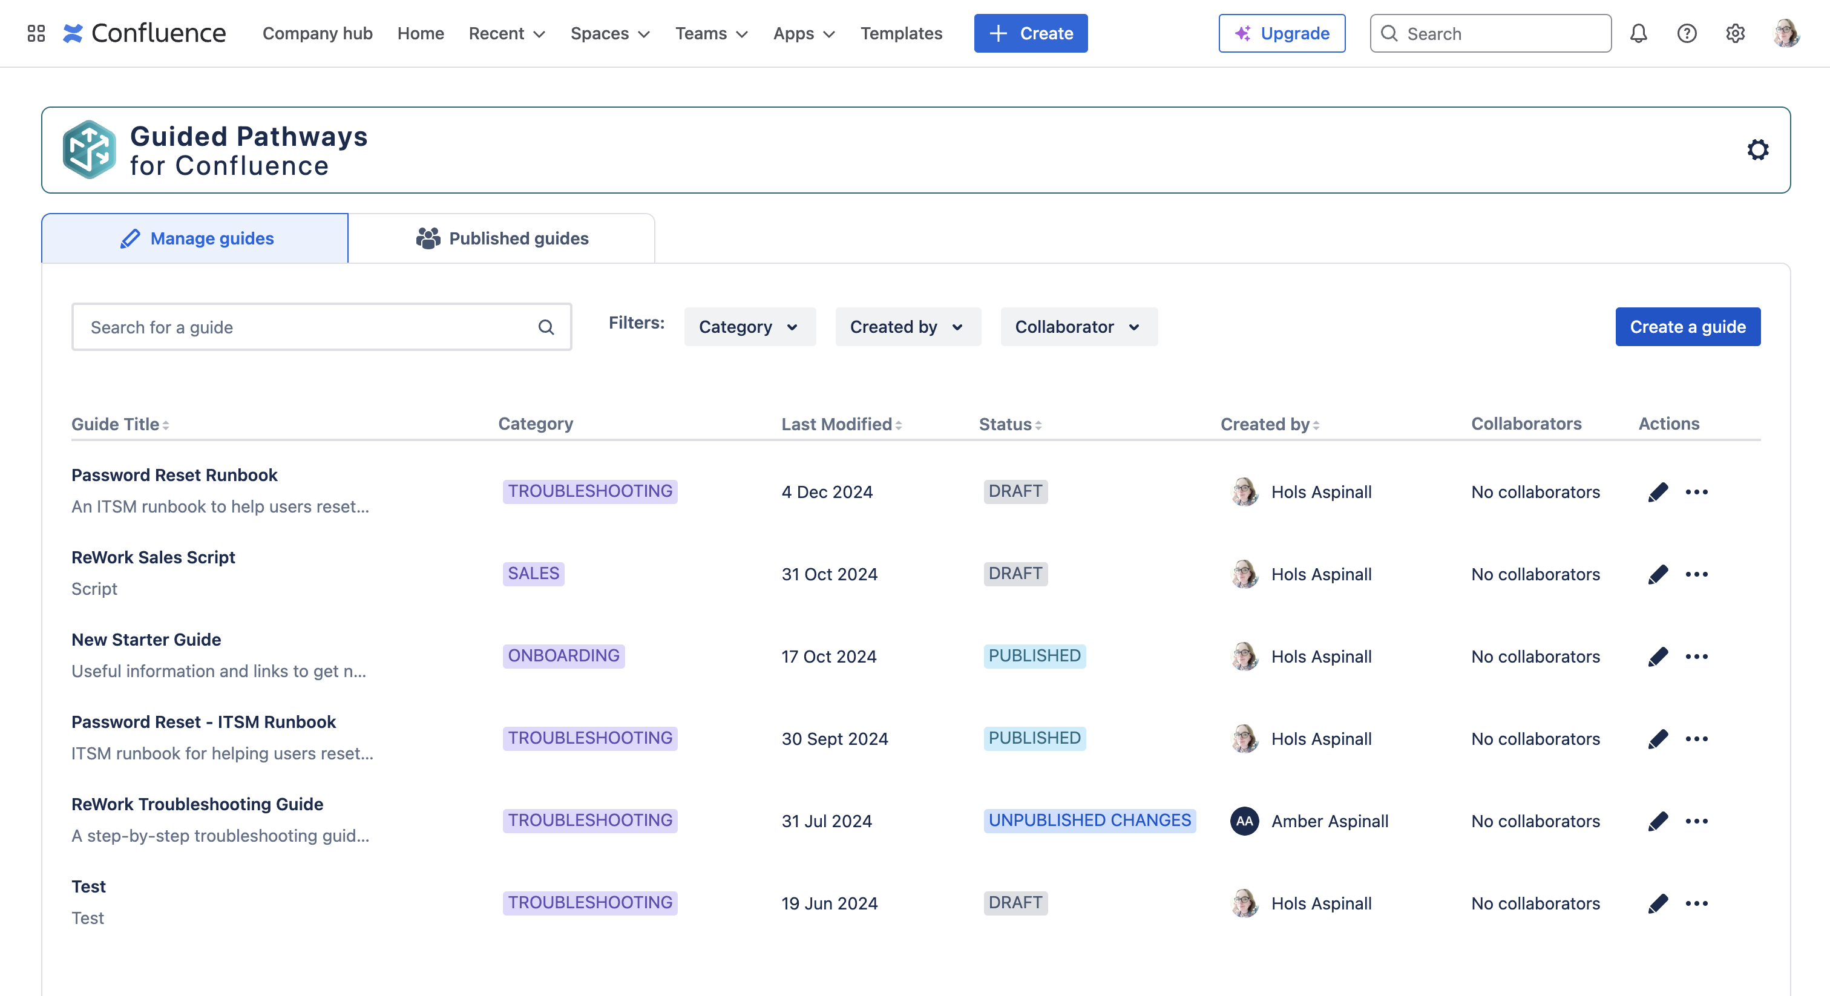Open notifications bell icon
Viewport: 1830px width, 996px height.
(x=1638, y=33)
